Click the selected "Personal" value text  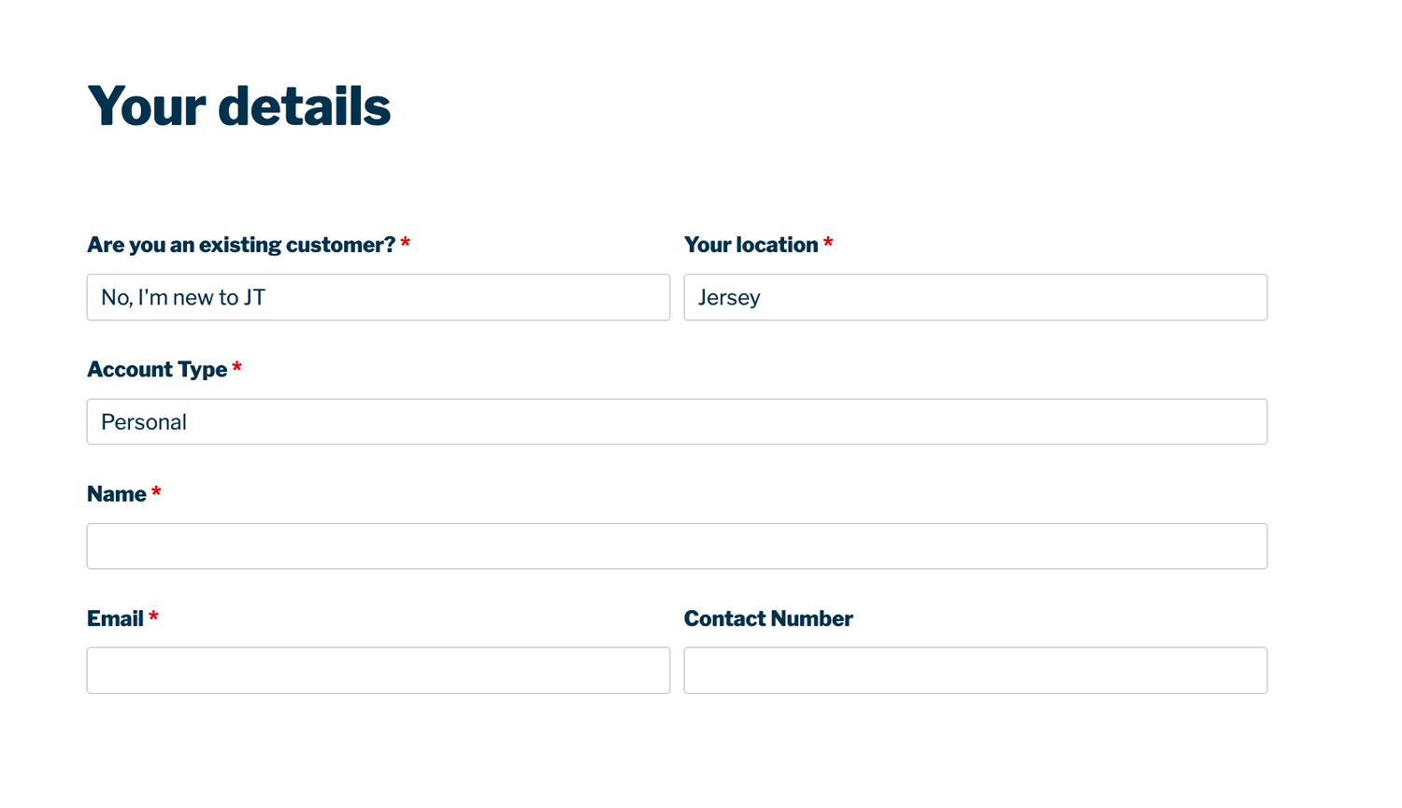pos(144,422)
